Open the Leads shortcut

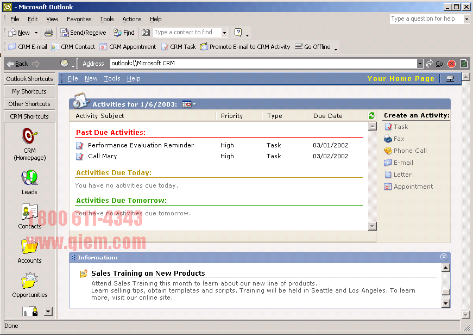29,182
